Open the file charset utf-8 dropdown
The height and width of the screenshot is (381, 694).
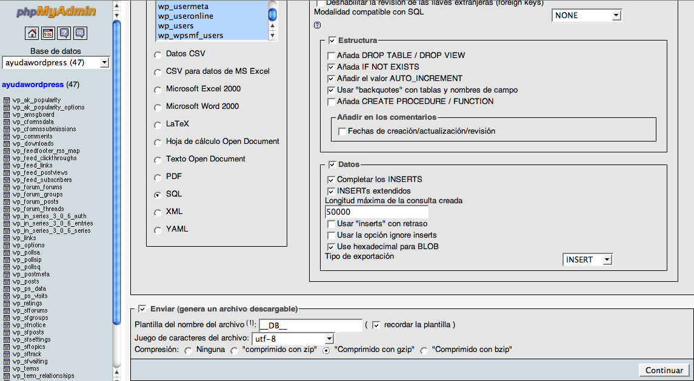[x=293, y=339]
